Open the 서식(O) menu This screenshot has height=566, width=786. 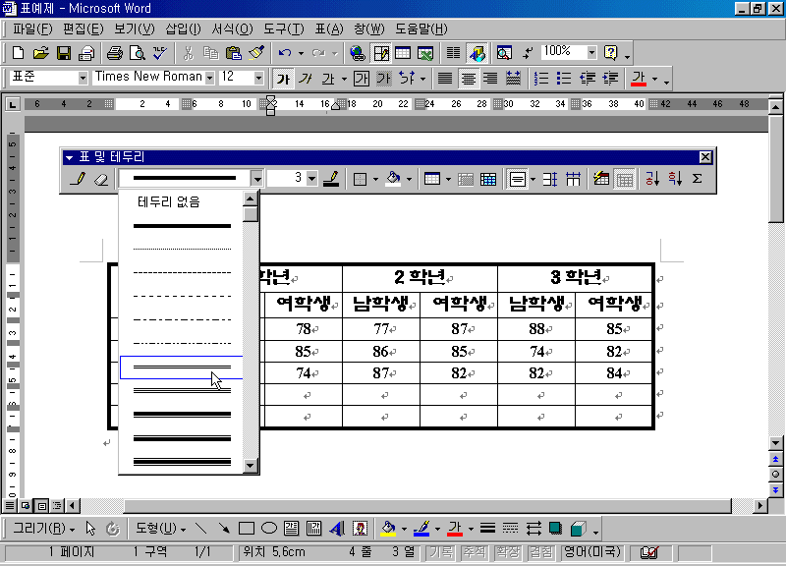click(232, 29)
